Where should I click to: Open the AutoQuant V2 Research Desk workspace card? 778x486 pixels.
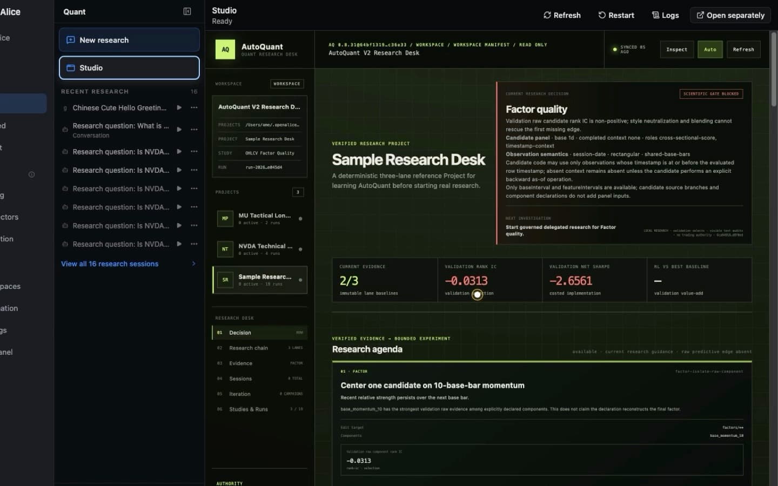point(259,137)
